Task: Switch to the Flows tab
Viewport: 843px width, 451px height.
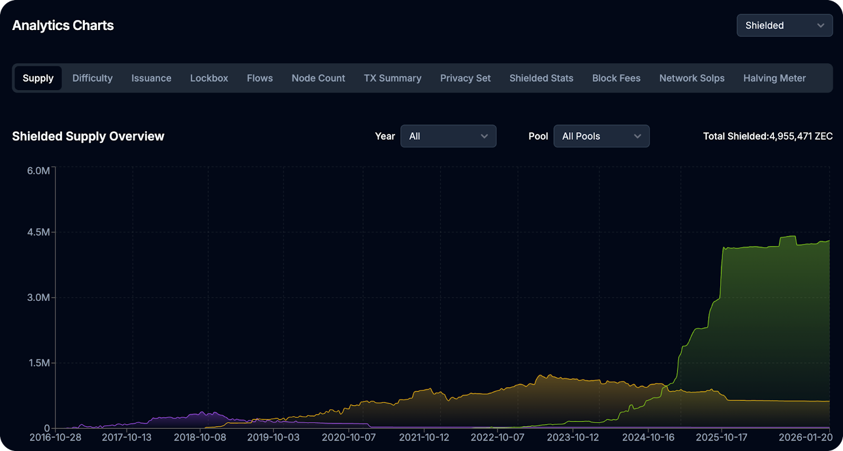Action: (260, 78)
